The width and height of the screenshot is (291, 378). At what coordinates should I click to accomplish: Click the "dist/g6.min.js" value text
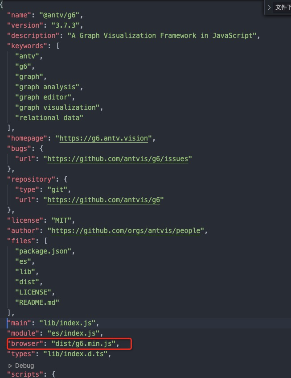(83, 344)
